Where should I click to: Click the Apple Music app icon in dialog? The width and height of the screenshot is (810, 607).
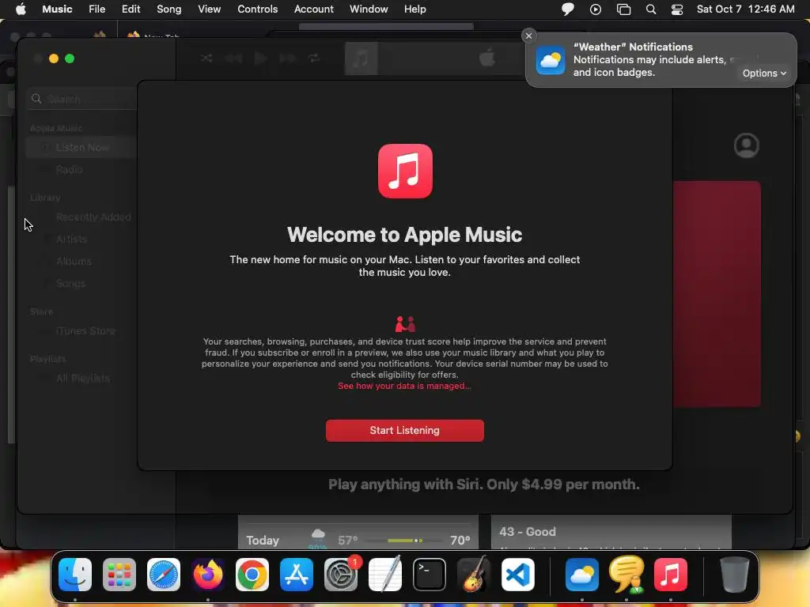click(405, 171)
